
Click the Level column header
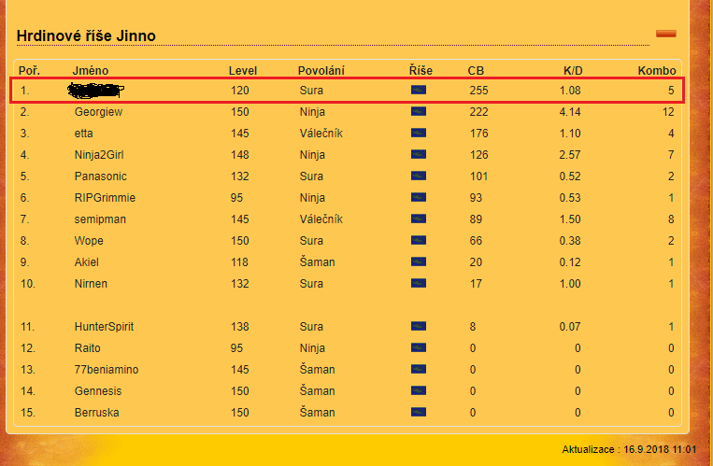(x=242, y=70)
